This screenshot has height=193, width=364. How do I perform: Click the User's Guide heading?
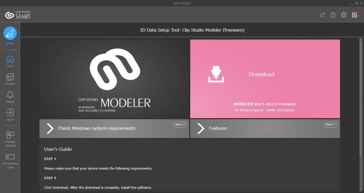pyautogui.click(x=58, y=149)
